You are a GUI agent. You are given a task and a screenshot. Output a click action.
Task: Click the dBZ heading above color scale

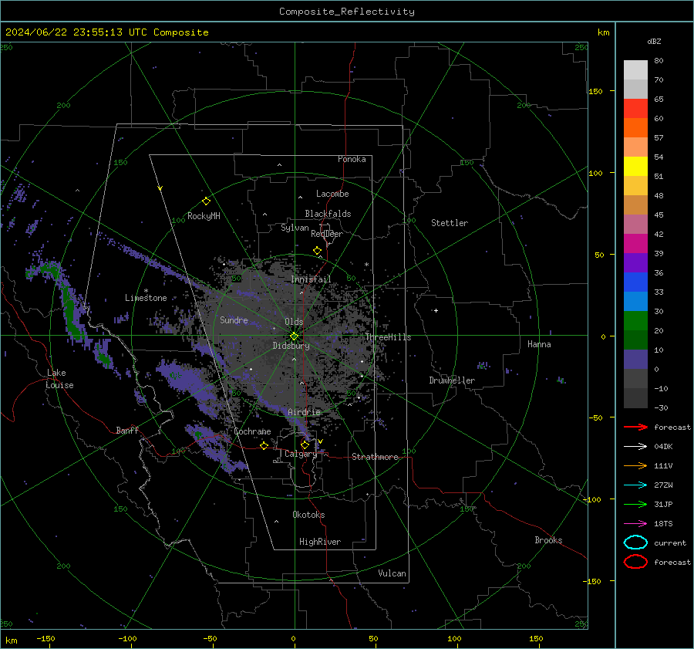[654, 41]
